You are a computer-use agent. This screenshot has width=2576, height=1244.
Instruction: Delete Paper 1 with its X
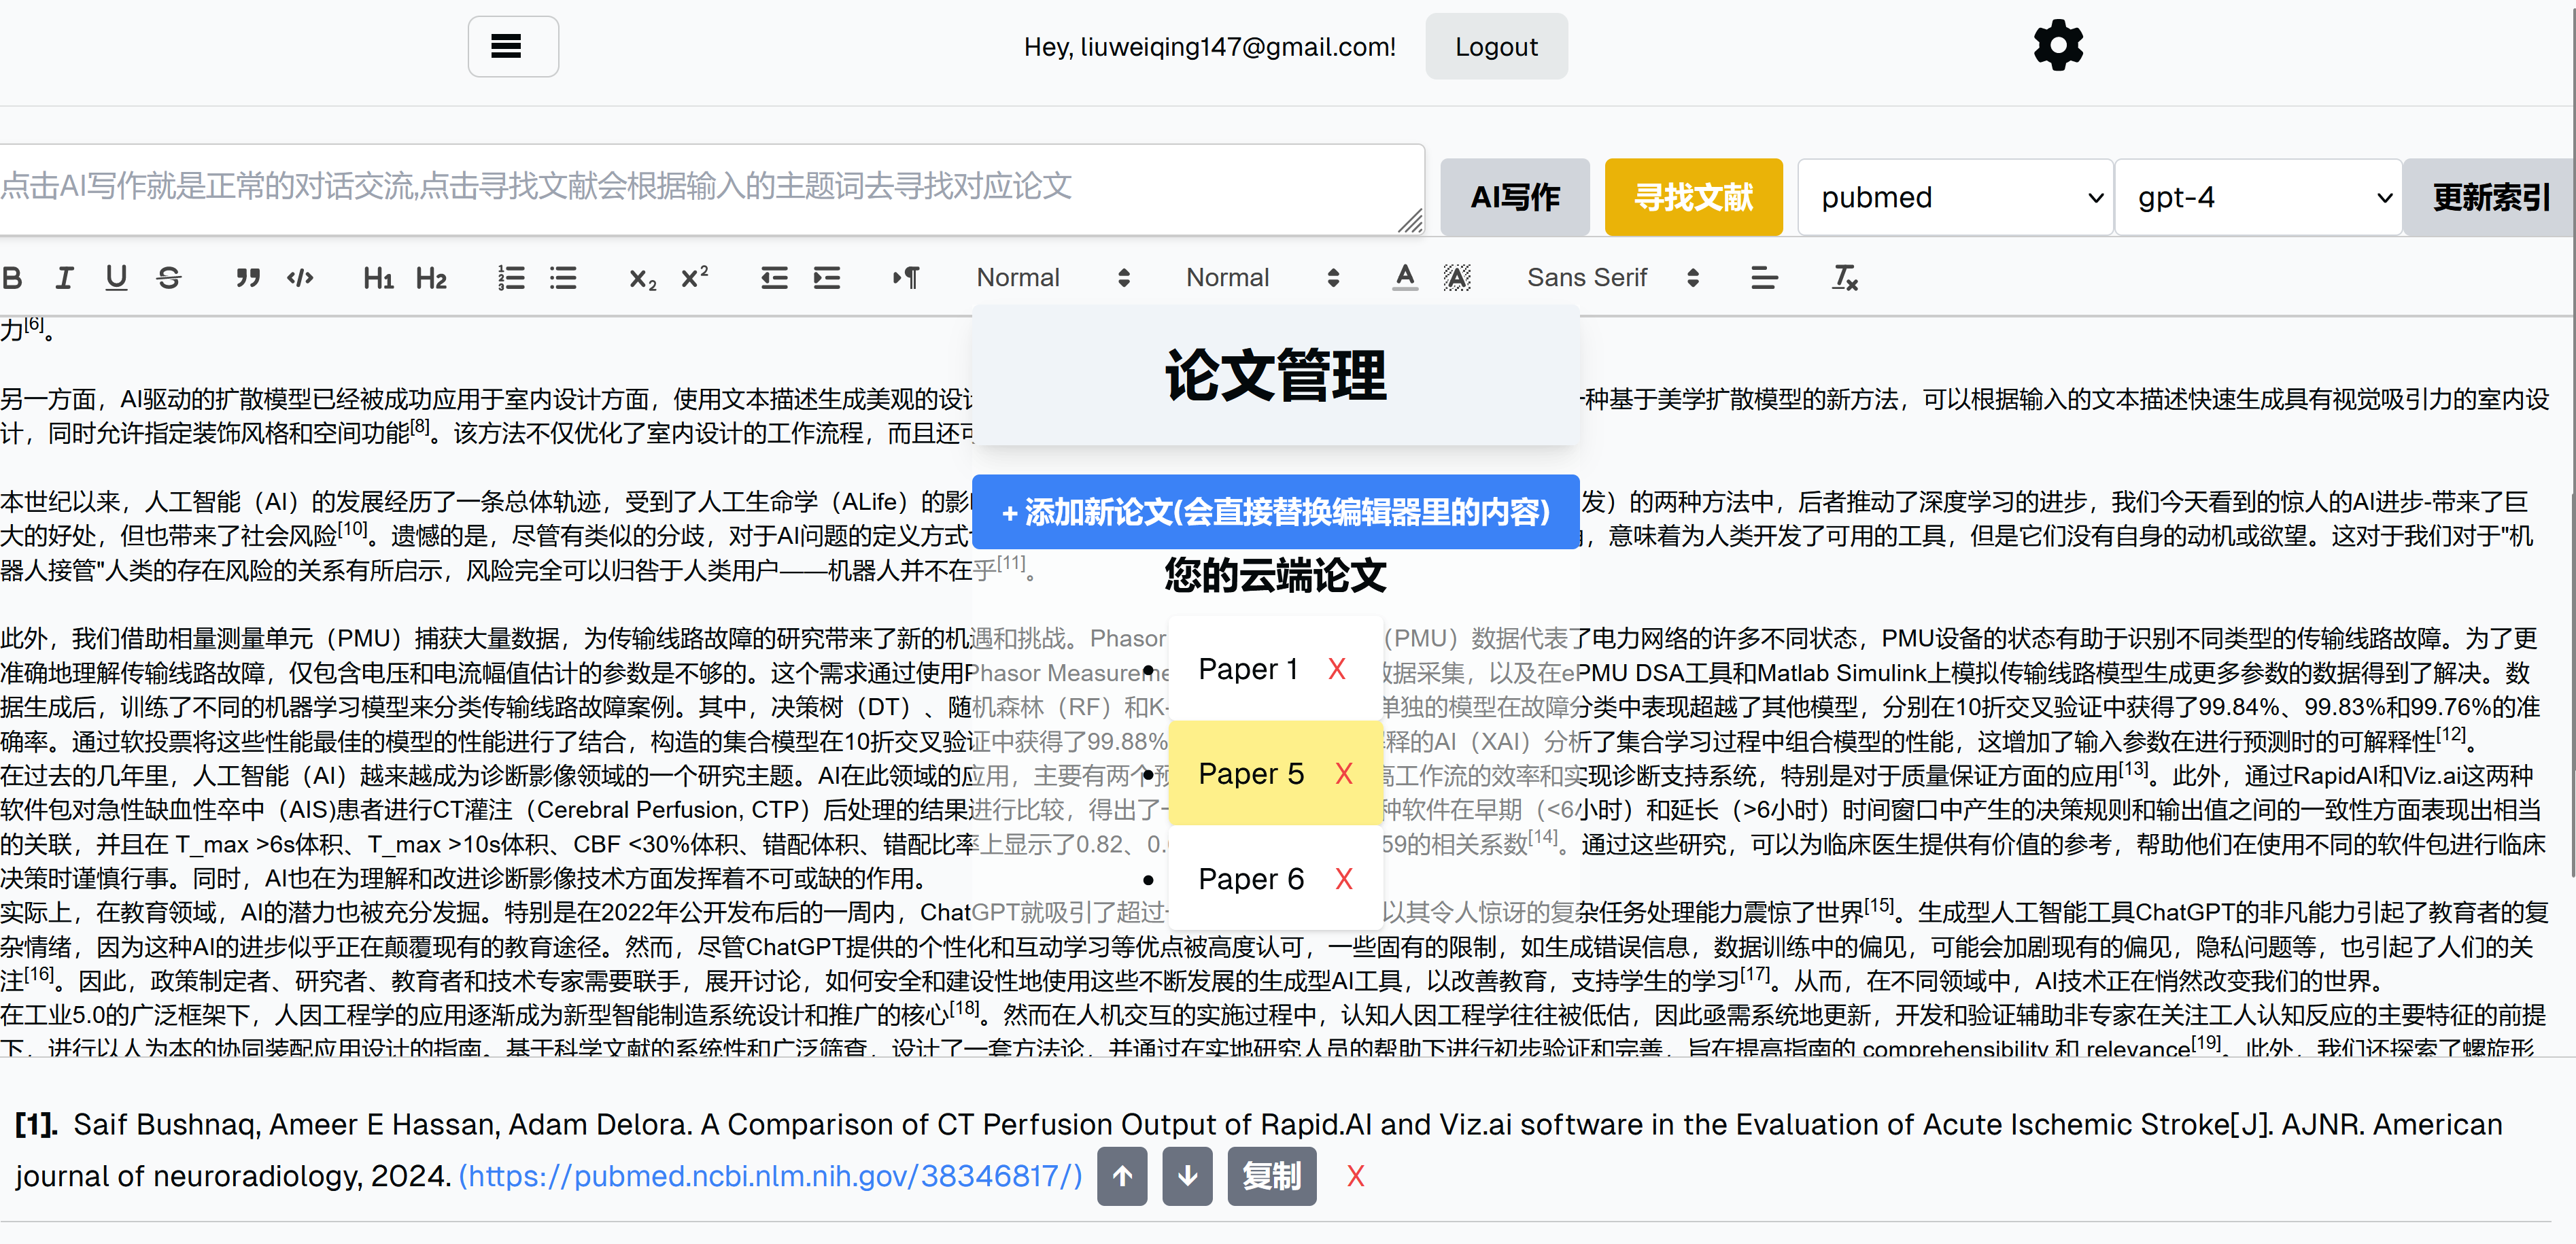1336,669
